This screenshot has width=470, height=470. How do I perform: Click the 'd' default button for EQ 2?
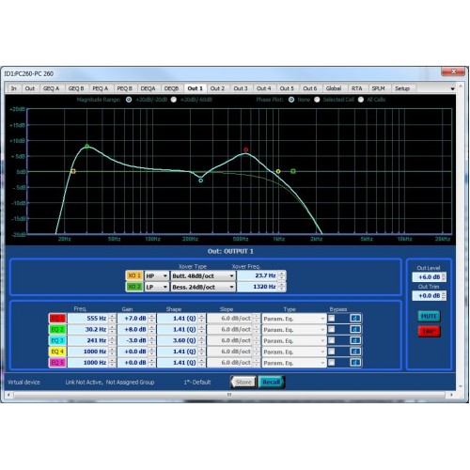(355, 329)
